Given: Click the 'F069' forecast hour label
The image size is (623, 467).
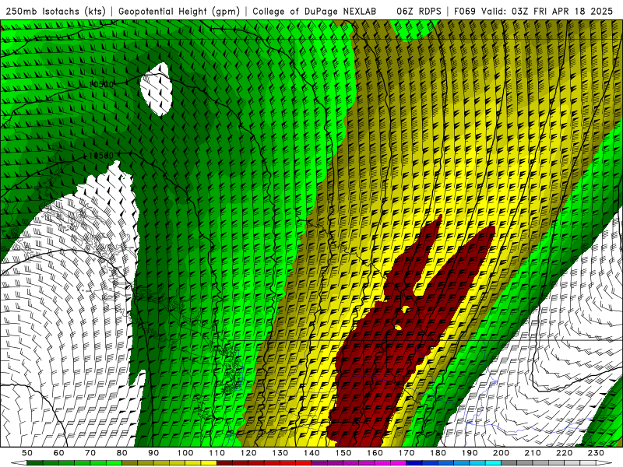Looking at the screenshot, I should tap(464, 11).
